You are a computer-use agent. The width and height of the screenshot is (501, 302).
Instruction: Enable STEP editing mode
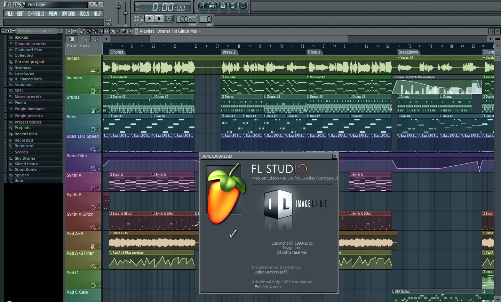pyautogui.click(x=69, y=46)
